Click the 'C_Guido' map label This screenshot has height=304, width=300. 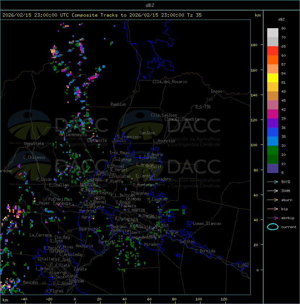point(44,179)
